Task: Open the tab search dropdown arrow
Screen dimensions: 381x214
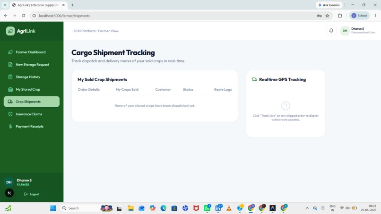Action: (x=5, y=5)
